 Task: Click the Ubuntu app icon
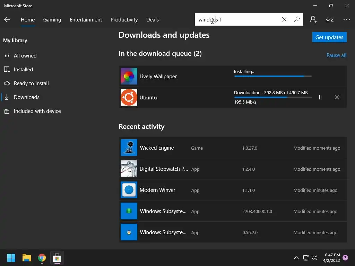point(129,97)
